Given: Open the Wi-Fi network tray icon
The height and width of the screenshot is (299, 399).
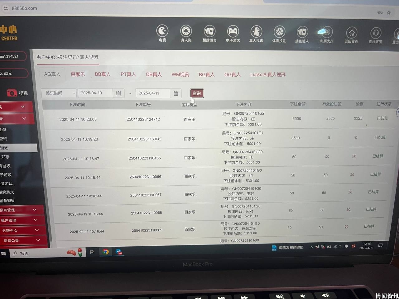Looking at the screenshot, I should pyautogui.click(x=335, y=247).
